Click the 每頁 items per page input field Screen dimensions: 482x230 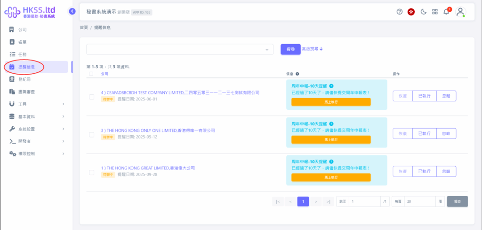(420, 201)
